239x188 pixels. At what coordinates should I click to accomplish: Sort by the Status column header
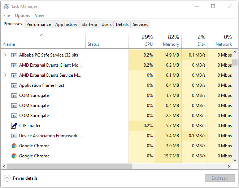coord(107,41)
